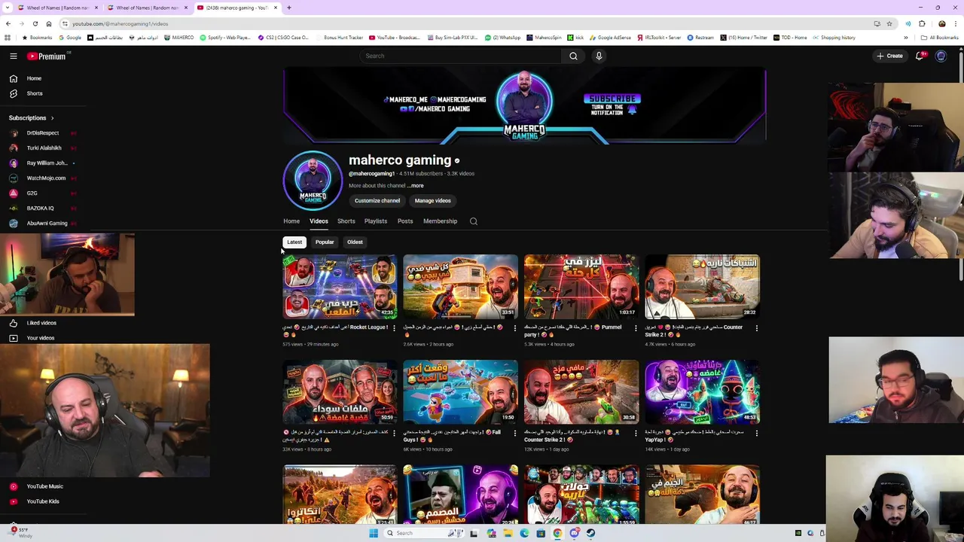The width and height of the screenshot is (964, 542).
Task: Open the Posts tab
Action: click(405, 221)
